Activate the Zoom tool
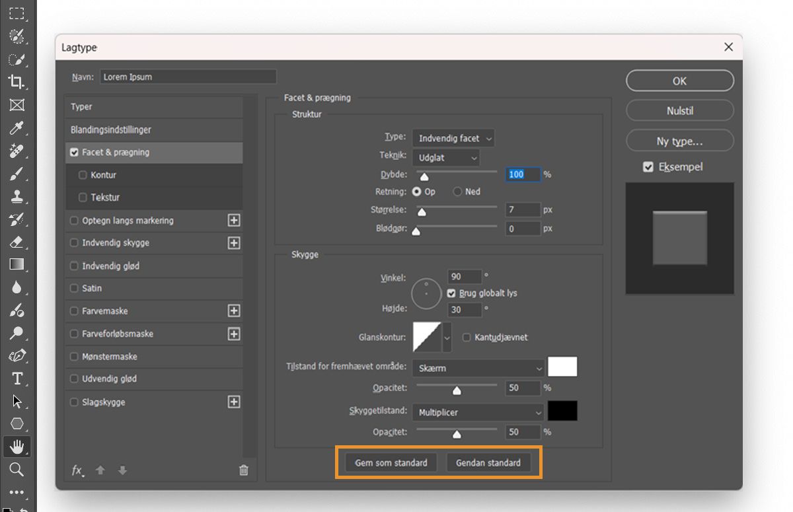Viewport: 793px width, 512px height. [x=18, y=470]
